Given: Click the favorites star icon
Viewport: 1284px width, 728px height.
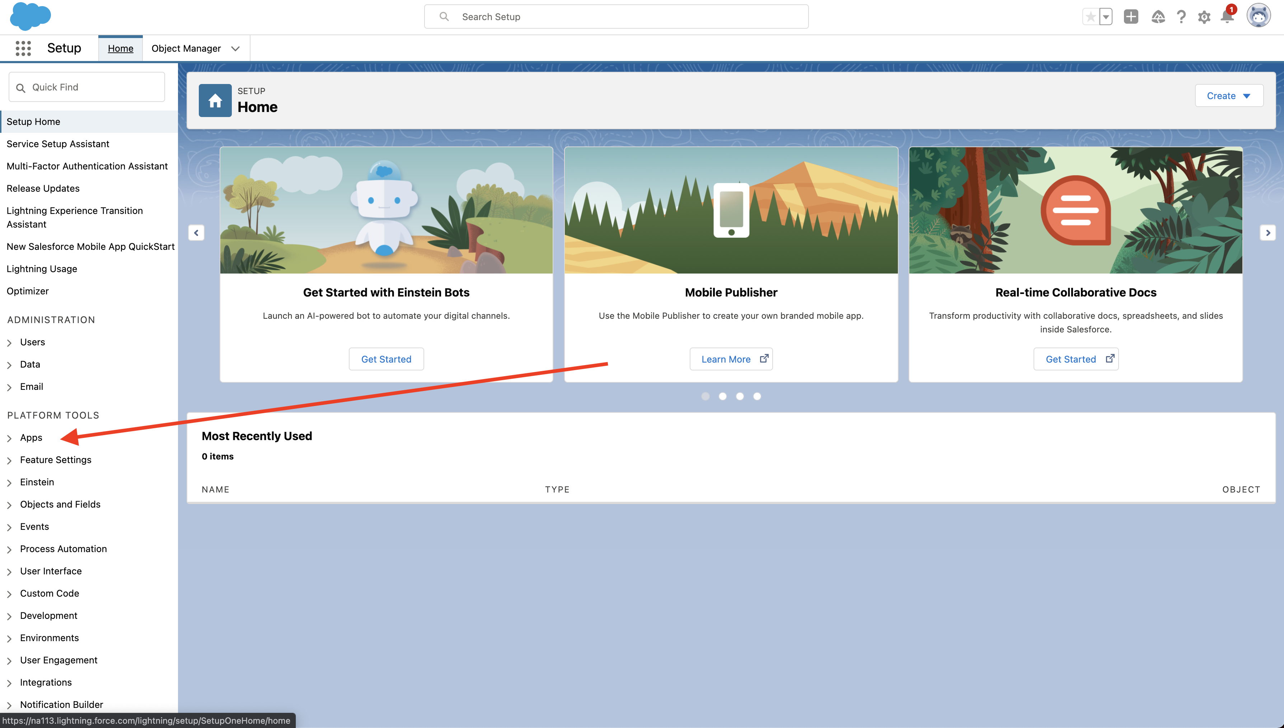Looking at the screenshot, I should [1091, 17].
